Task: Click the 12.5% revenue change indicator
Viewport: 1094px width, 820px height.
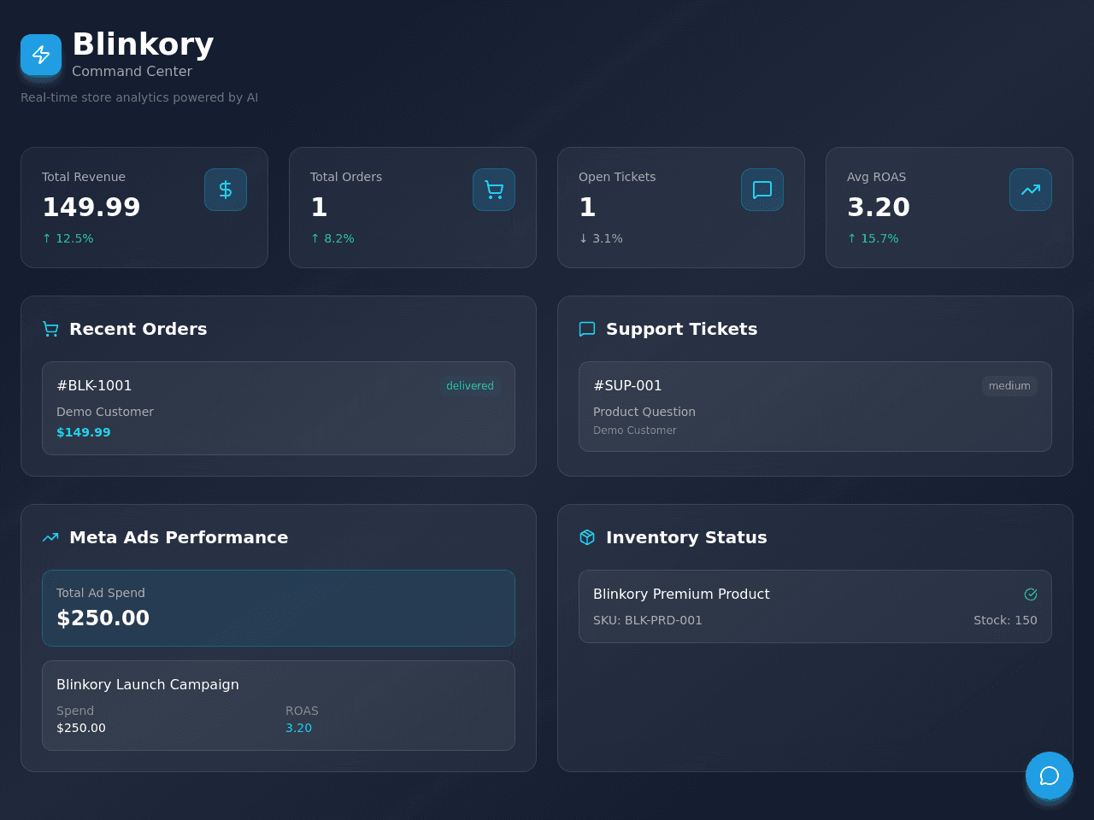Action: [68, 238]
